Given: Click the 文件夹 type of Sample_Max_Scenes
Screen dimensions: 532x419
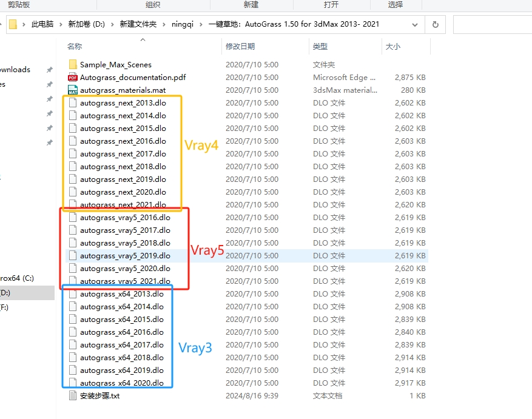Looking at the screenshot, I should coord(324,64).
